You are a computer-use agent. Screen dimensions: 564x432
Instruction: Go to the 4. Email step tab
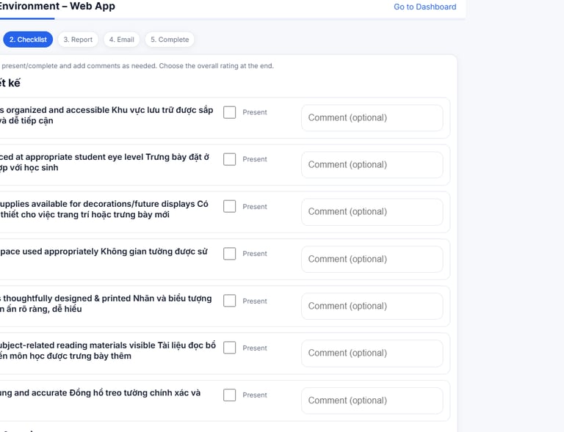(x=122, y=40)
